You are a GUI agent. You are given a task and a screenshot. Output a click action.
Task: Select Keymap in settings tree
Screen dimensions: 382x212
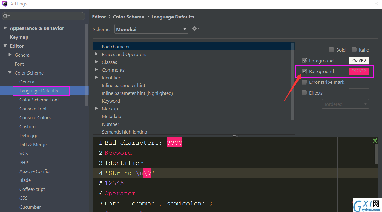(x=19, y=37)
